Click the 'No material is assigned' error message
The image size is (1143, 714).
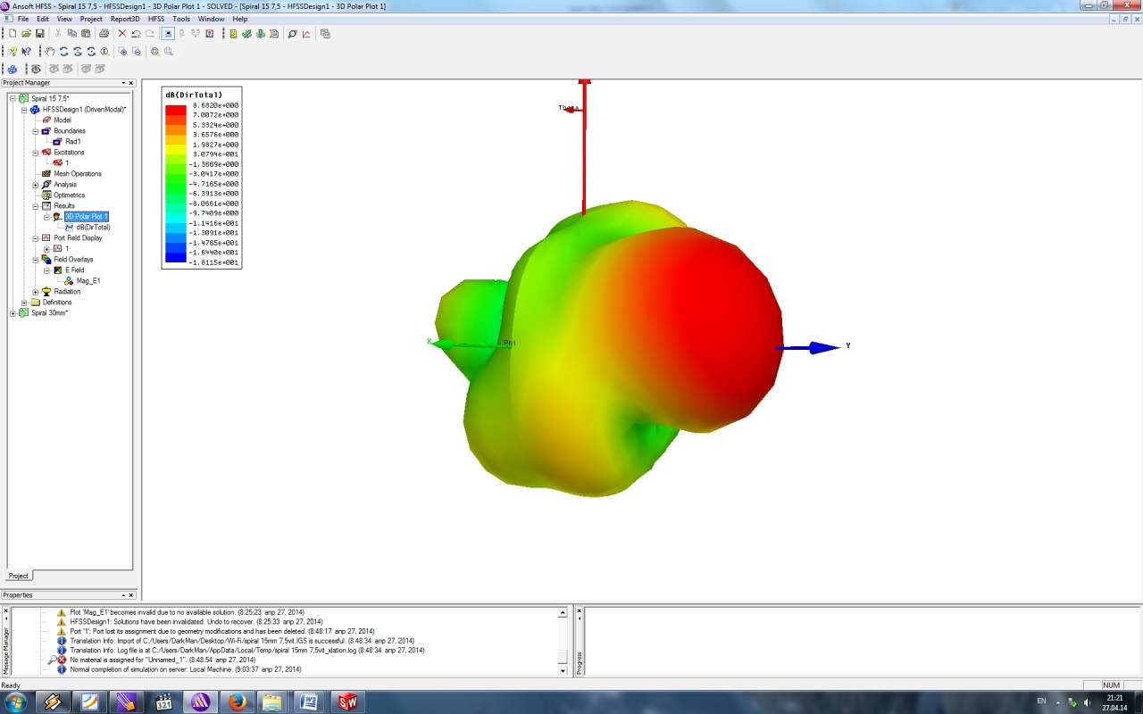[163, 660]
